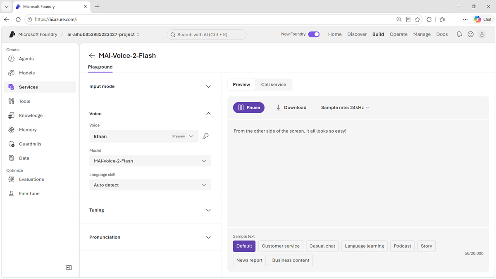The image size is (496, 279).
Task: Open Docs in the top navigation
Action: [442, 34]
